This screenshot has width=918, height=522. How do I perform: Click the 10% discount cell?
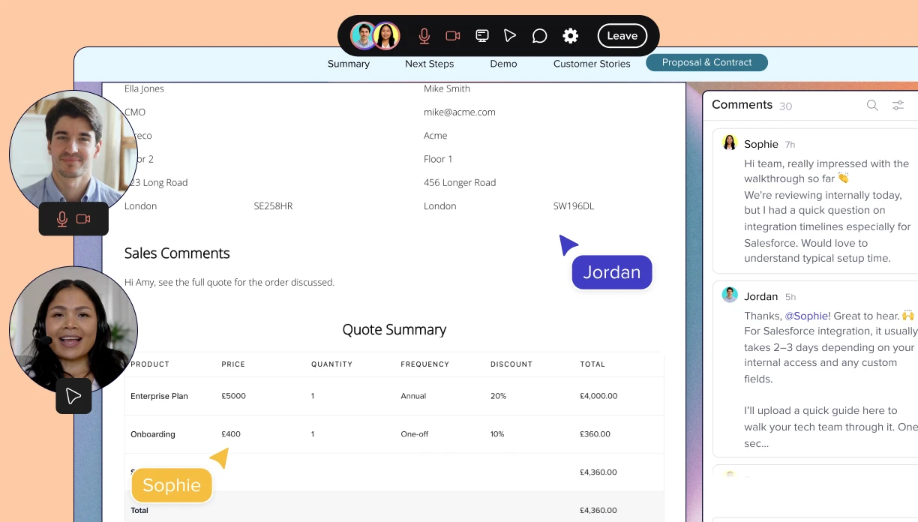point(497,434)
